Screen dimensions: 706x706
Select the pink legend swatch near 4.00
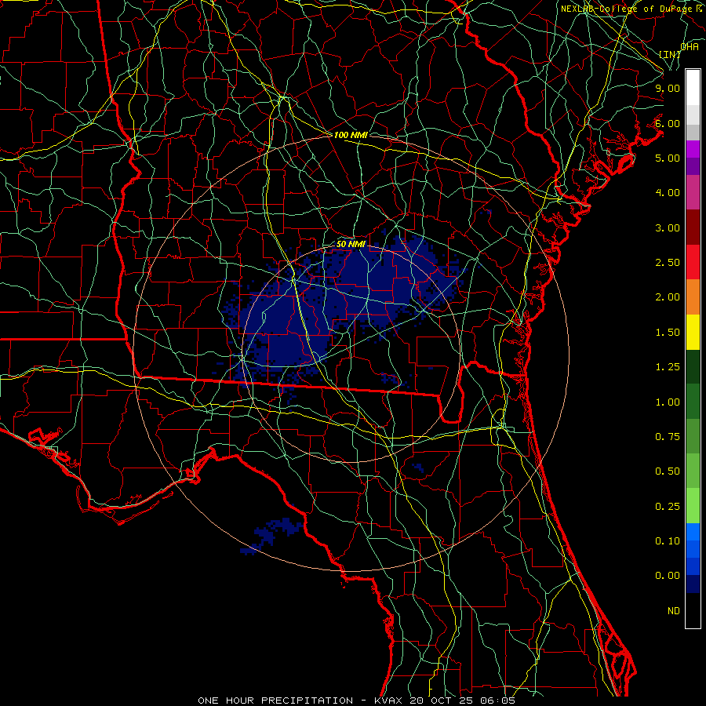click(x=693, y=192)
